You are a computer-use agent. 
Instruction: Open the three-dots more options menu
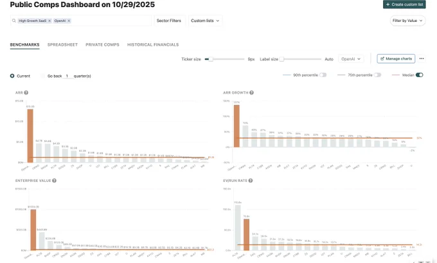(x=422, y=59)
